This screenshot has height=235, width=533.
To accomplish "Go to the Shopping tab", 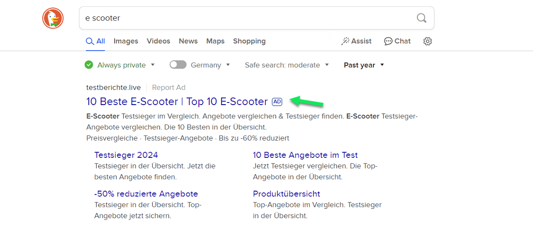I will pos(249,41).
